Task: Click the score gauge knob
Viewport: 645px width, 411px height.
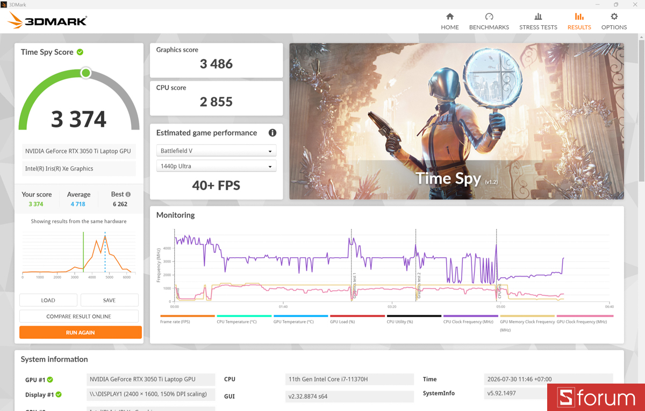Action: pos(85,73)
